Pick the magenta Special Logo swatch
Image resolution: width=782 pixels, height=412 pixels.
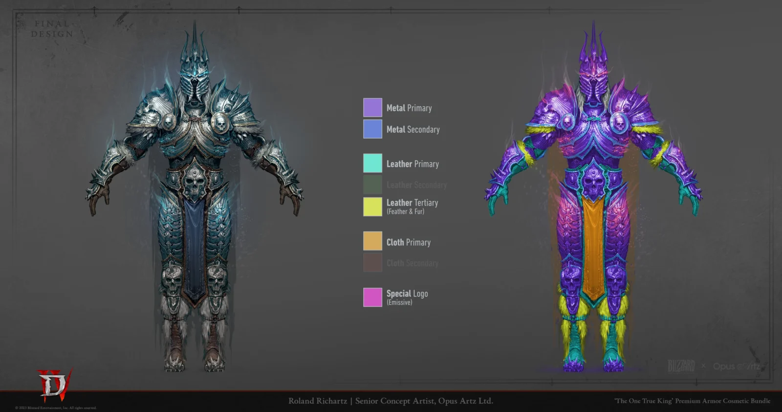(x=372, y=297)
